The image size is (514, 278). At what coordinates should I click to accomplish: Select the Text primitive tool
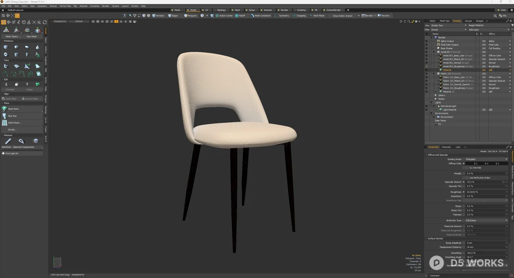[37, 54]
